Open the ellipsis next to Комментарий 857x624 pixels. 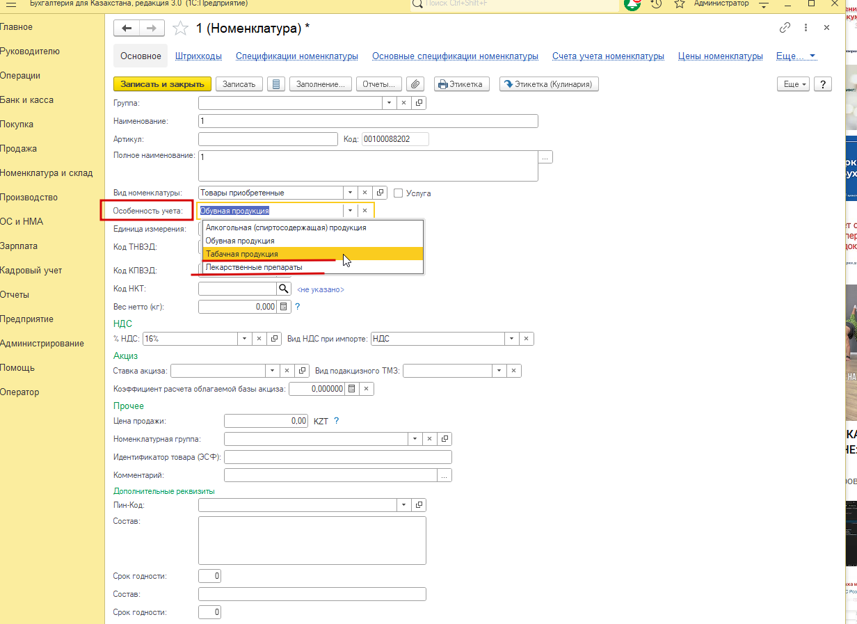tap(444, 475)
